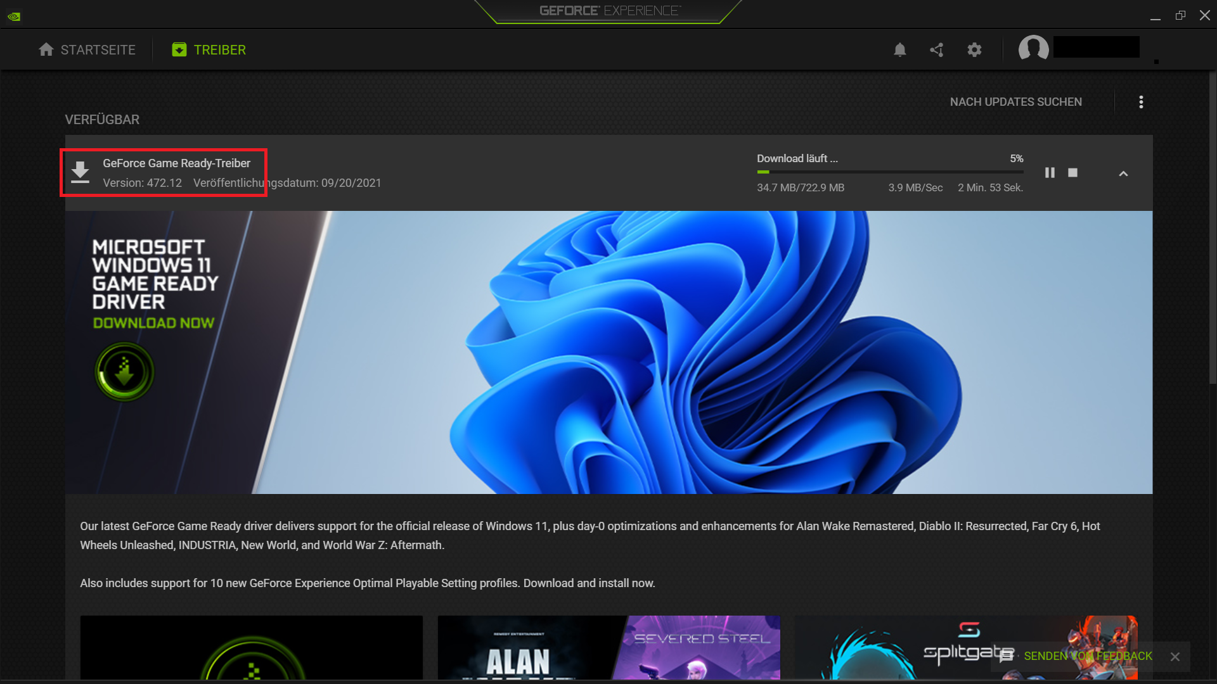Viewport: 1217px width, 684px height.
Task: Dismiss the feedback toast notification
Action: pyautogui.click(x=1175, y=656)
